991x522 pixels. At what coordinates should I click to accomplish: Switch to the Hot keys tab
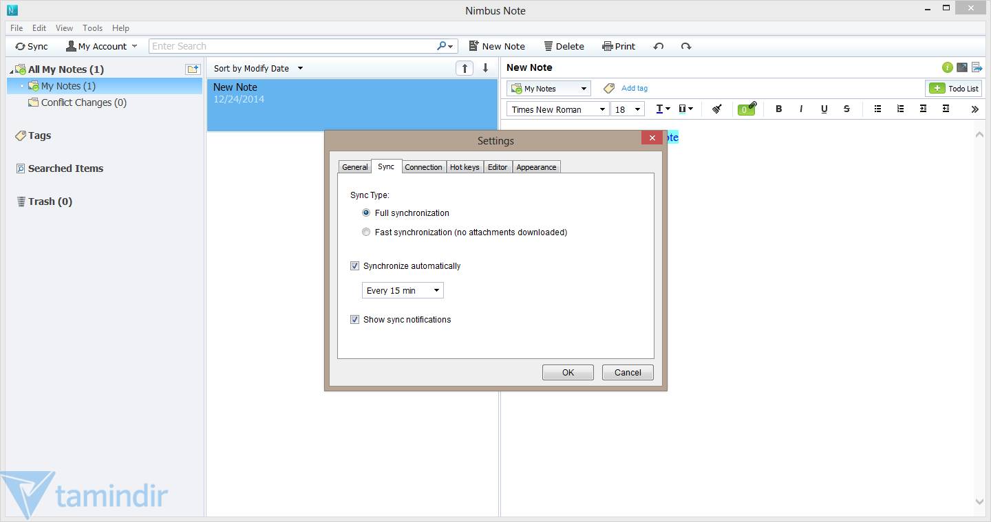pyautogui.click(x=465, y=167)
